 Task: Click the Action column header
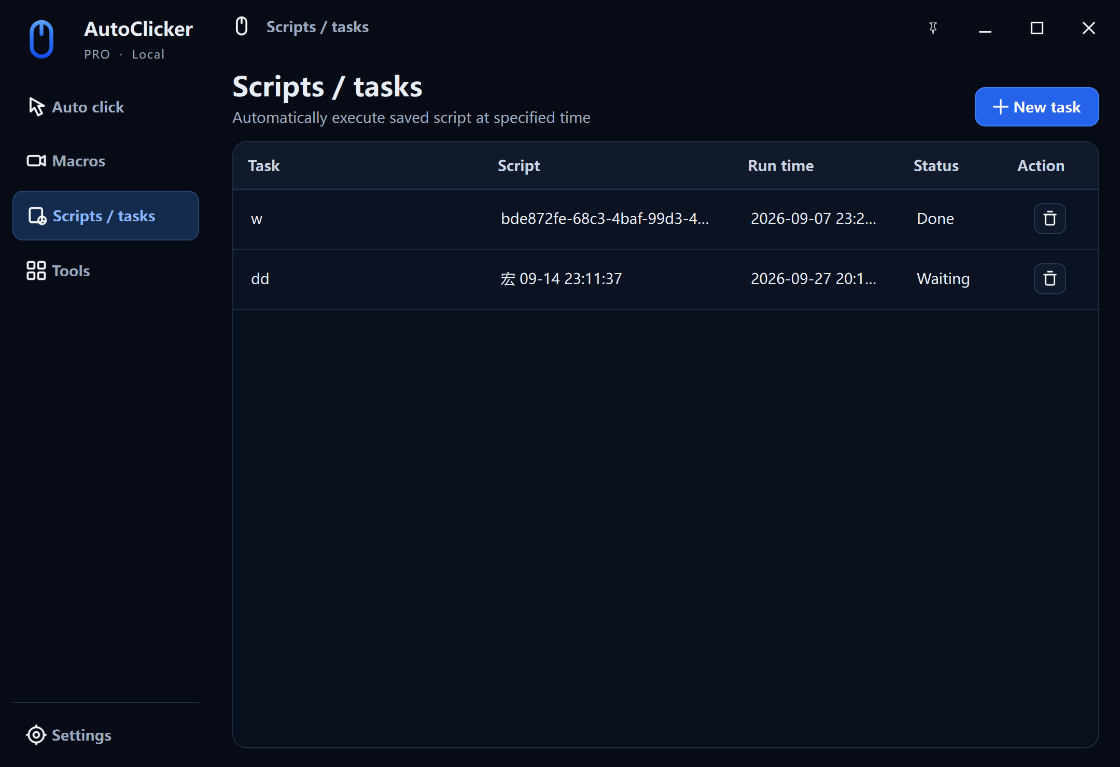point(1041,166)
